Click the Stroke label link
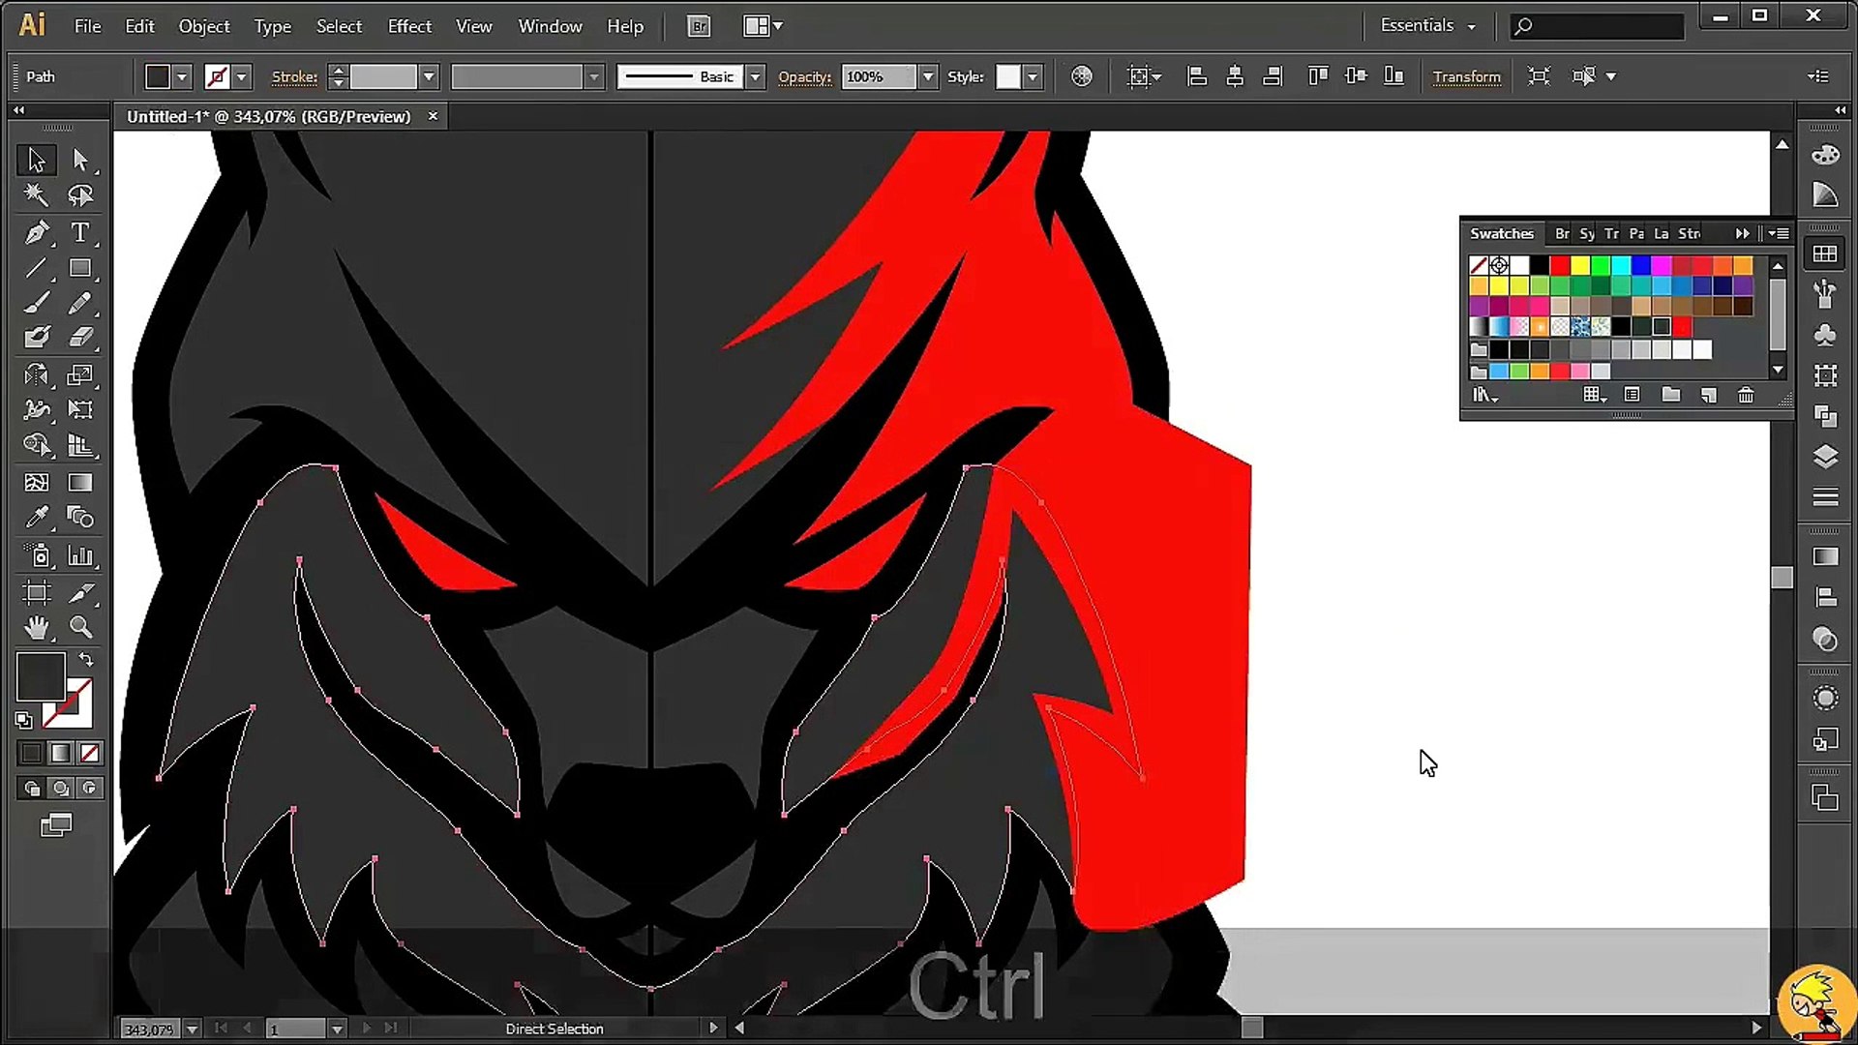 [294, 76]
